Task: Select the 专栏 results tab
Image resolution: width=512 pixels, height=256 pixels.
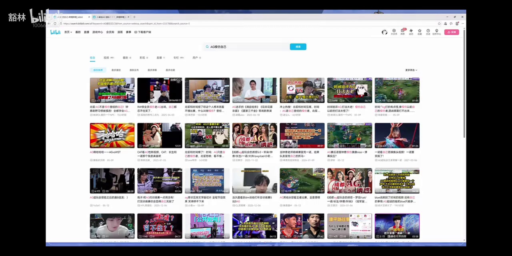Action: pos(178,58)
